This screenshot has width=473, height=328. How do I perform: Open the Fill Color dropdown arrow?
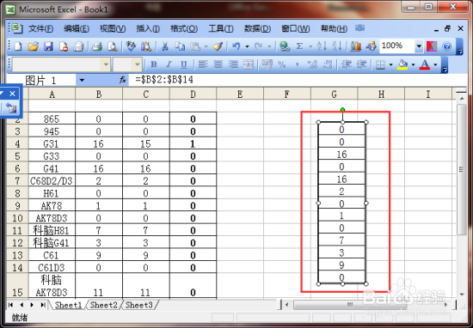click(414, 64)
